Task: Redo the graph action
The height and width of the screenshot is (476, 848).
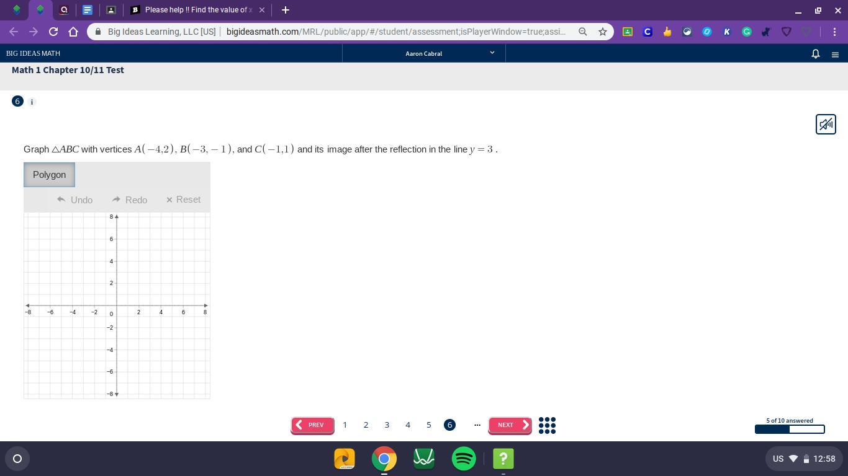Action: (x=130, y=200)
